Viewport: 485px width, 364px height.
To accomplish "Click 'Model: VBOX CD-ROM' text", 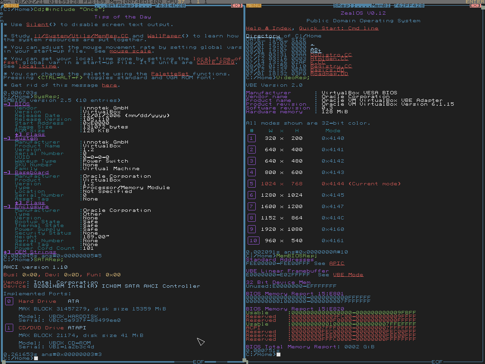I will (x=54, y=343).
